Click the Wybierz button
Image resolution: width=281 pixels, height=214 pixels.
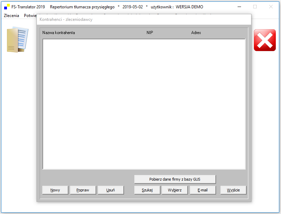point(175,190)
